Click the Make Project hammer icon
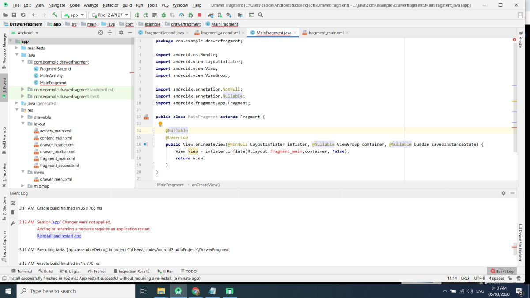530x298 pixels. click(55, 15)
